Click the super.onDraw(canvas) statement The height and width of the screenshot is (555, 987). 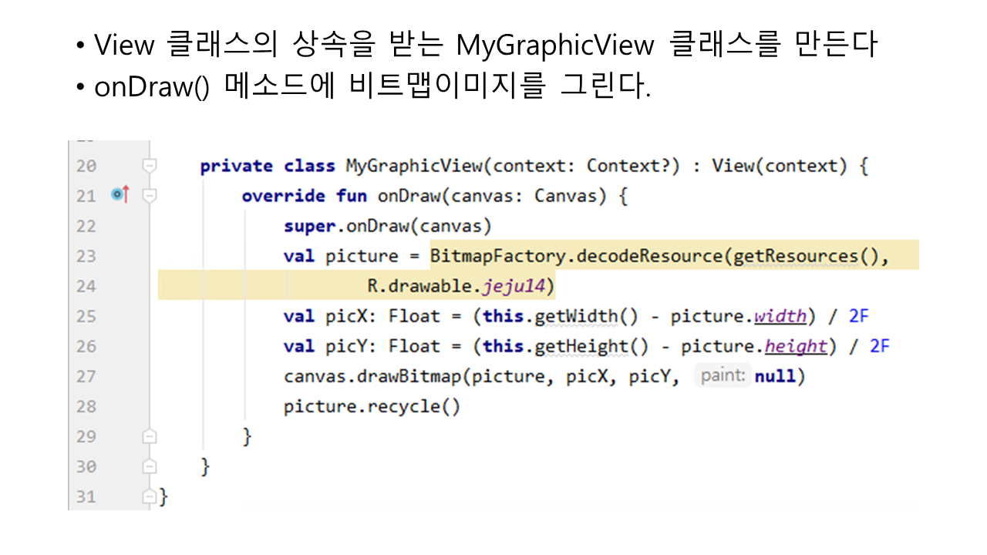(387, 226)
